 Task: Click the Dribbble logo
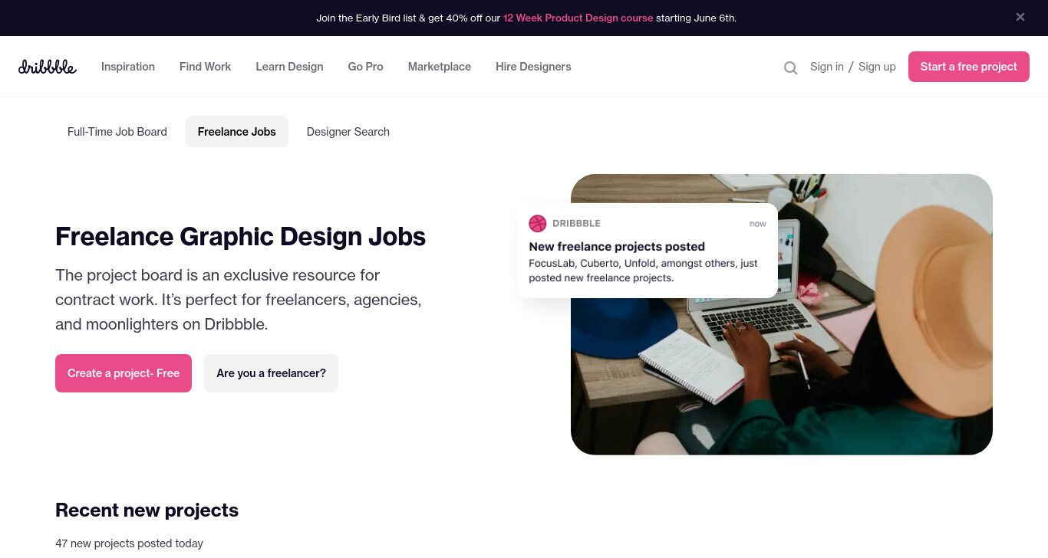tap(48, 67)
